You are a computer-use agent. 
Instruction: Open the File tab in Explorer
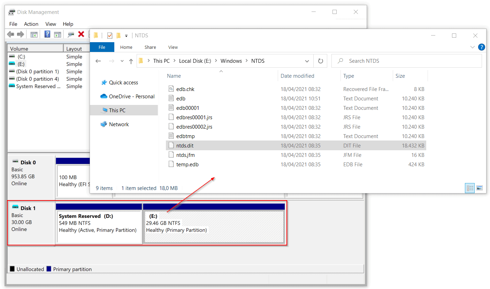pyautogui.click(x=102, y=47)
